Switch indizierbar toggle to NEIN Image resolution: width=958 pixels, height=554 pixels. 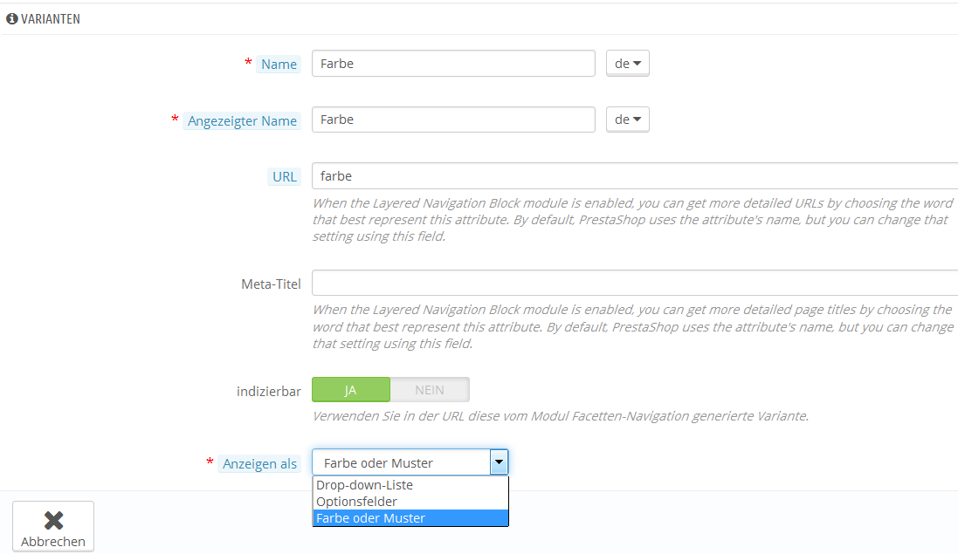[430, 390]
